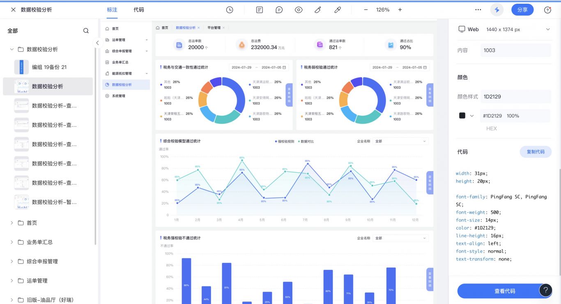Click the 内容 field showing 1003

(515, 50)
